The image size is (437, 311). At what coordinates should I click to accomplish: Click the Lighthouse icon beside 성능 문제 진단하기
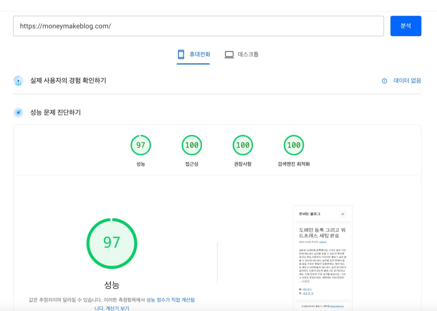(x=18, y=112)
